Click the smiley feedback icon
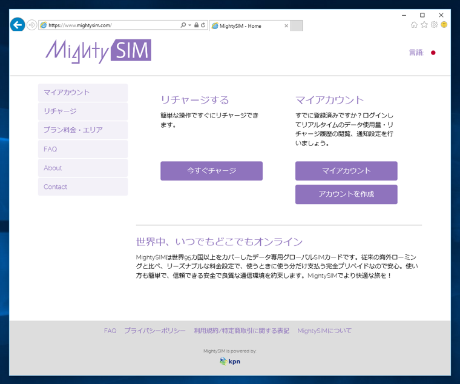 click(x=444, y=25)
